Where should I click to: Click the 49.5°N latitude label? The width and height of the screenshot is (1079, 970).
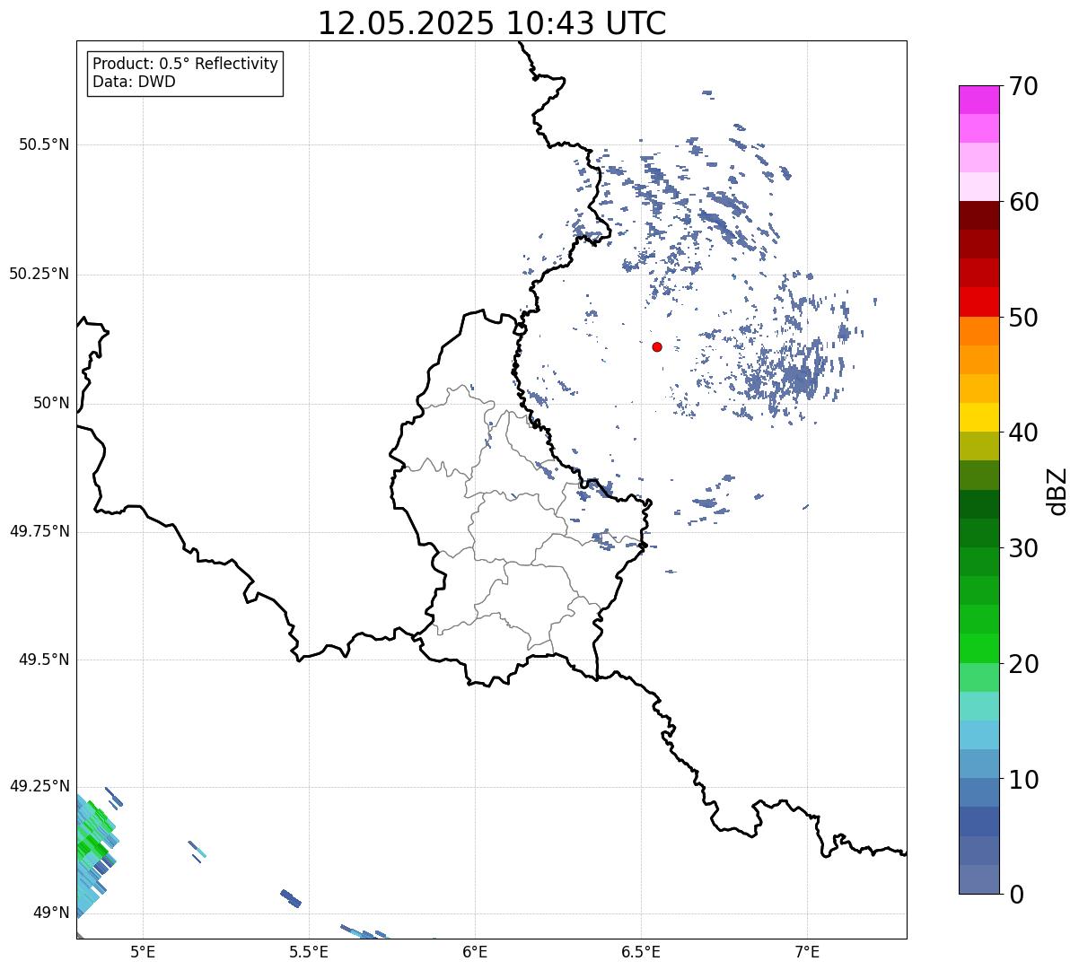44,660
